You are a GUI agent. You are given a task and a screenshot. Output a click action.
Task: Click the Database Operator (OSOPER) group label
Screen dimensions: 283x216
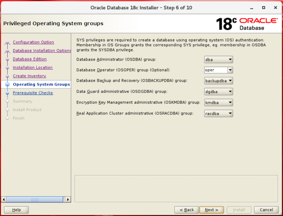(x=123, y=70)
